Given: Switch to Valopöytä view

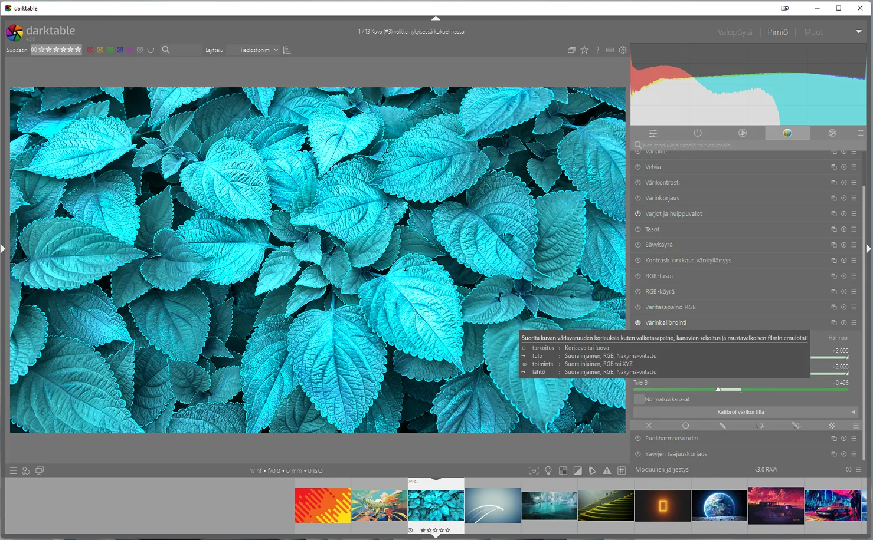Looking at the screenshot, I should tap(735, 32).
